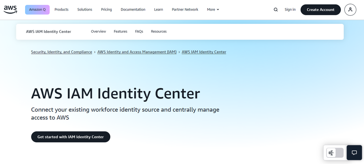
Task: Click the Connect your existing workforce subtitle text
Action: (x=125, y=113)
